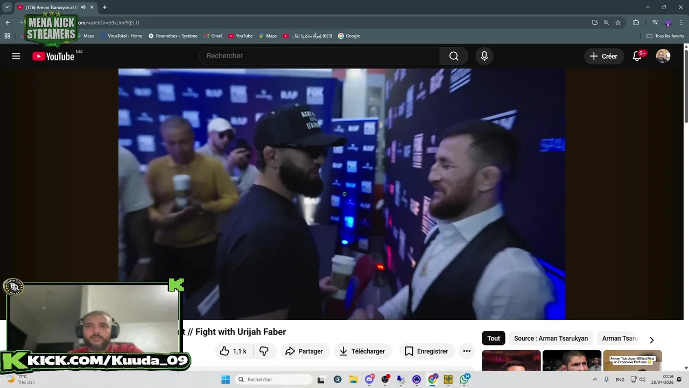Open the Arman Tsarukyan Gifted Nina thumbnail

coord(632,361)
